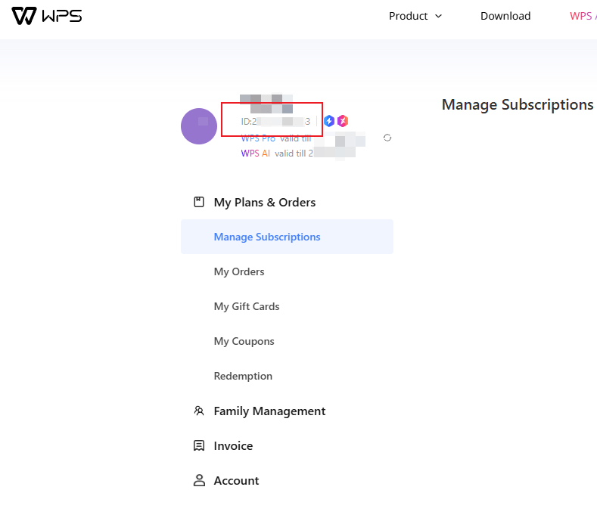Image resolution: width=597 pixels, height=521 pixels.
Task: Click the blue WPS Pro badge icon
Action: (329, 121)
